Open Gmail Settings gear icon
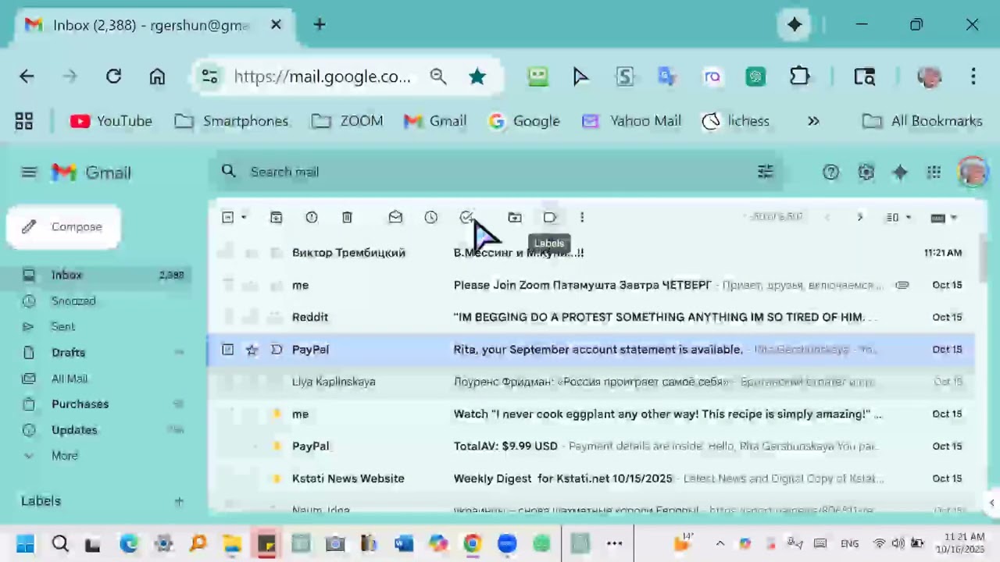The width and height of the screenshot is (1000, 562). point(866,173)
